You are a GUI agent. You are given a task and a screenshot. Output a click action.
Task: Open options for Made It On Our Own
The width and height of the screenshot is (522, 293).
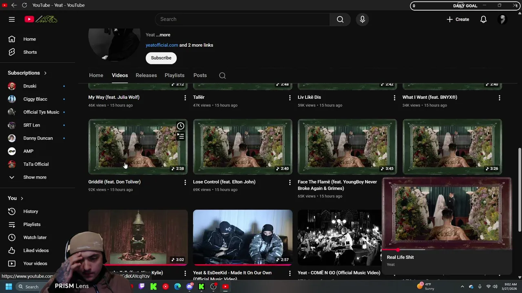tap(290, 273)
